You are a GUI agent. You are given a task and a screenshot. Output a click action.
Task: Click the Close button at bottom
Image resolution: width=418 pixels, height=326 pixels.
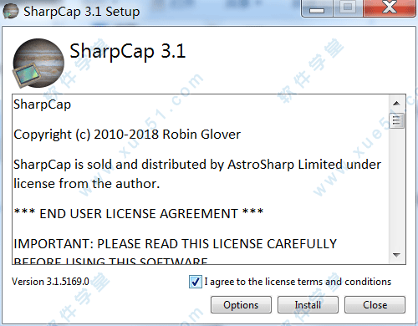(375, 305)
